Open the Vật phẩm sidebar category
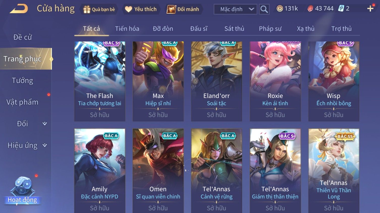Image resolution: width=380 pixels, height=213 pixels. [22, 102]
